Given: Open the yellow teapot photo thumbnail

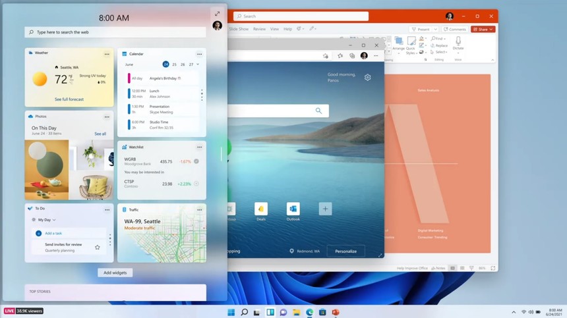Looking at the screenshot, I should [x=47, y=170].
